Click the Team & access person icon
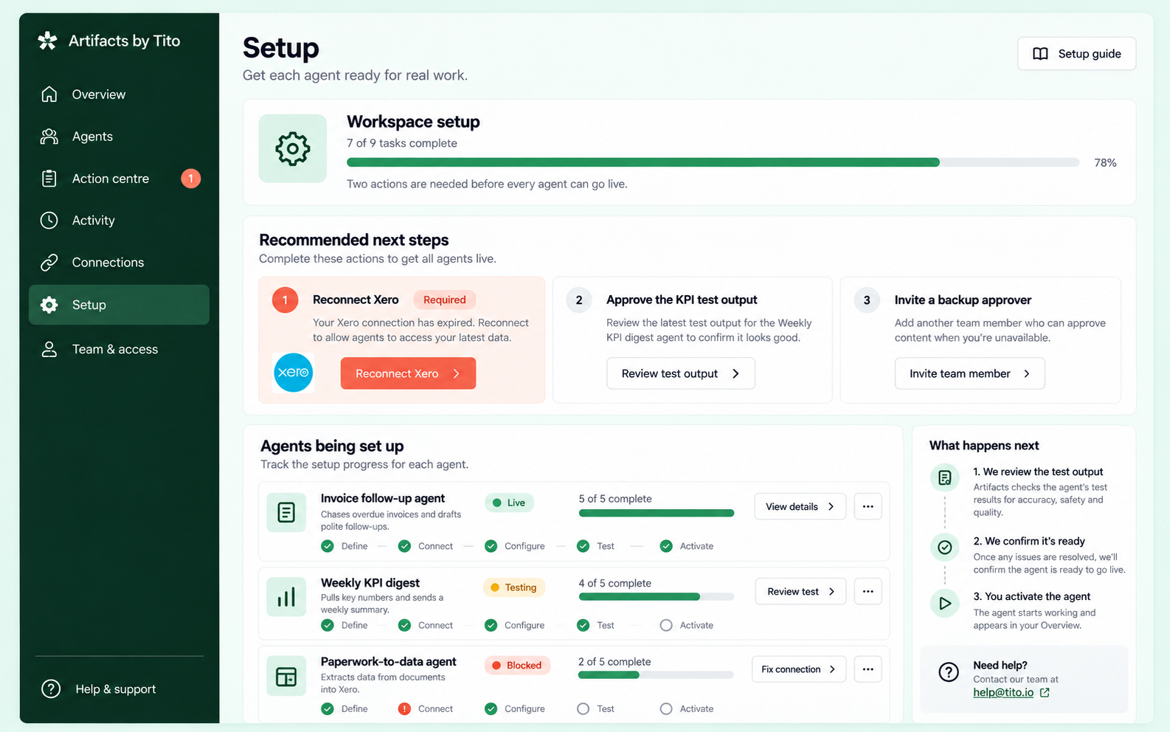 49,349
